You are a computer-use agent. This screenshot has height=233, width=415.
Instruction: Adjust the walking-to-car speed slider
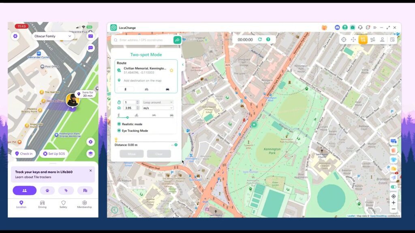point(128,117)
